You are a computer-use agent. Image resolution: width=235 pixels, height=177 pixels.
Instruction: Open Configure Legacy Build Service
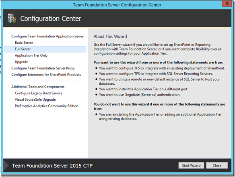point(39,93)
